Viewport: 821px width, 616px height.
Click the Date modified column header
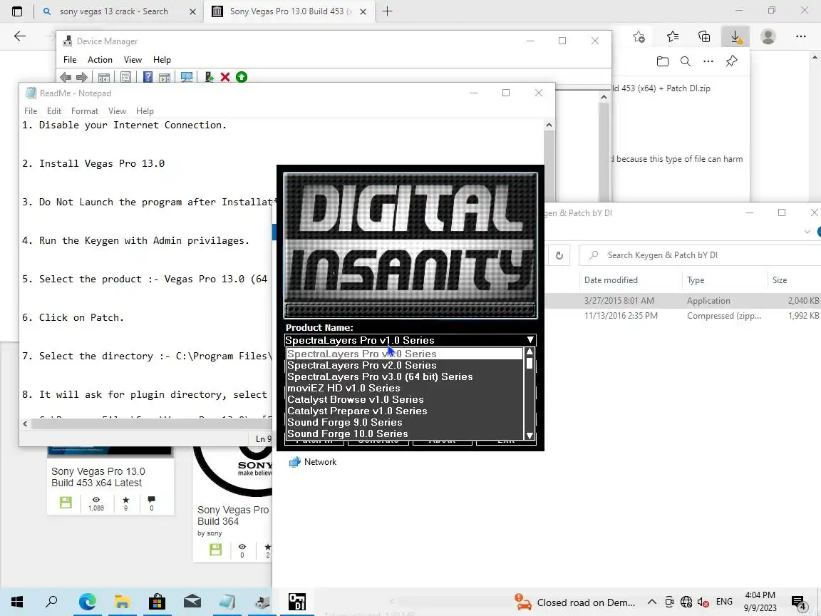pos(611,280)
